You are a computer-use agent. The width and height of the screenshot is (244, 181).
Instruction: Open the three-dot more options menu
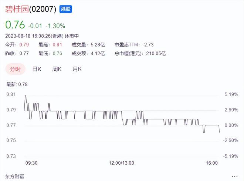[234, 177]
